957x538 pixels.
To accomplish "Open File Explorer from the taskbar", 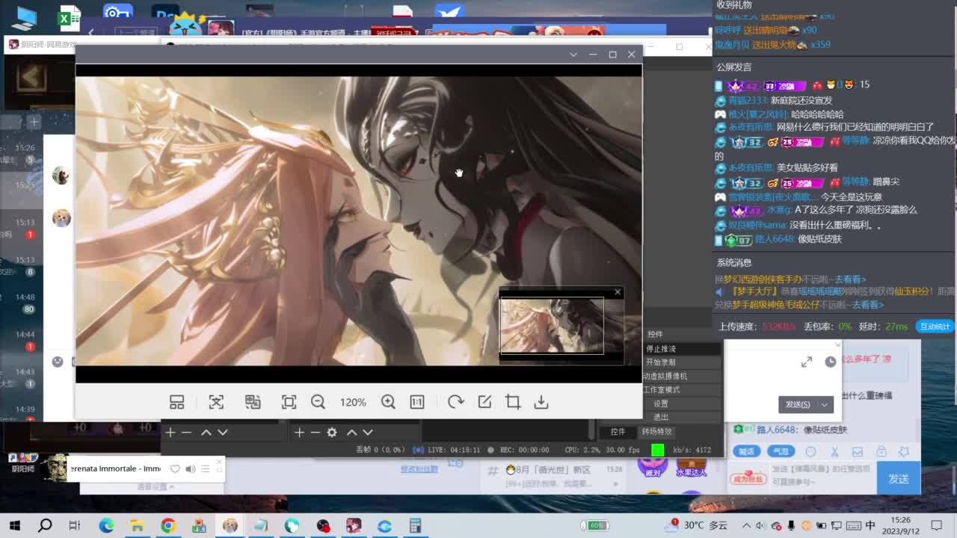I will click(x=137, y=525).
